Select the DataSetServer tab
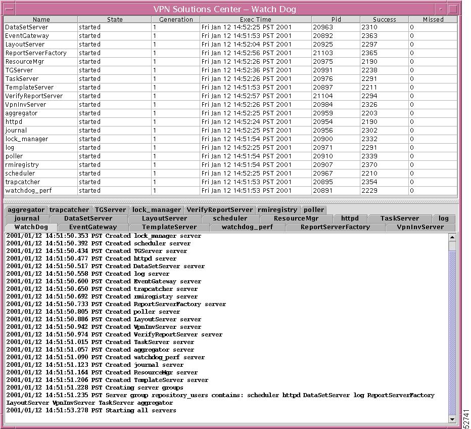This screenshot has height=429, width=471. pyautogui.click(x=88, y=219)
